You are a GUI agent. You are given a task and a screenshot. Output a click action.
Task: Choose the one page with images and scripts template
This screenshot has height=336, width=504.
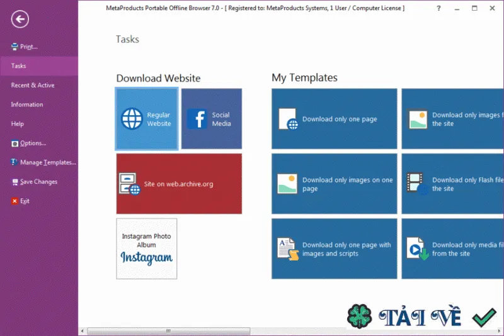pos(335,249)
